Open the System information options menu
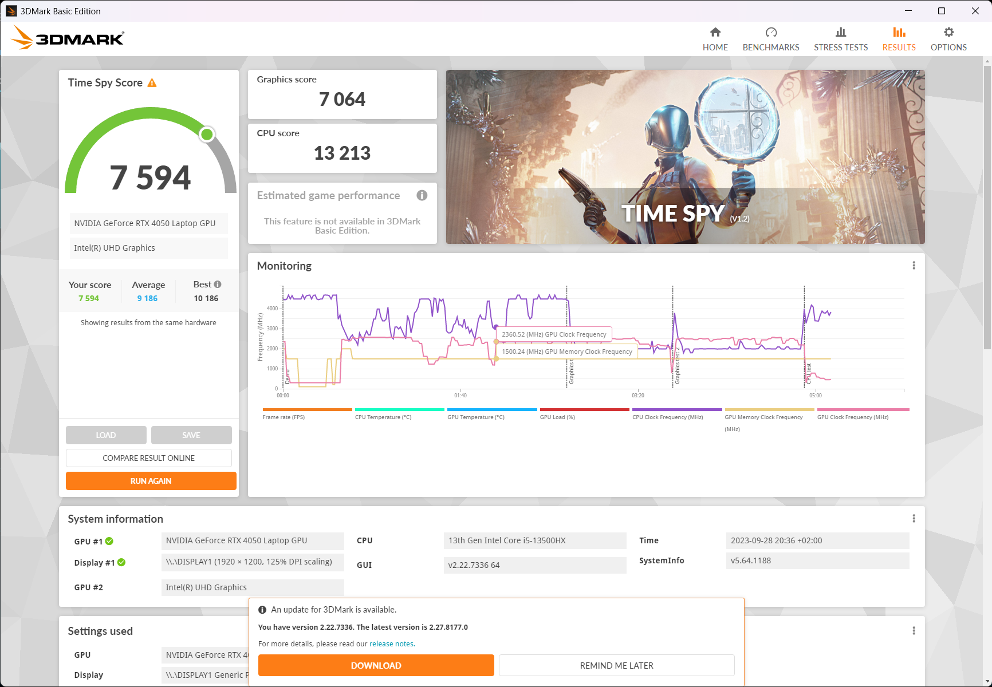Image resolution: width=992 pixels, height=687 pixels. coord(914,519)
